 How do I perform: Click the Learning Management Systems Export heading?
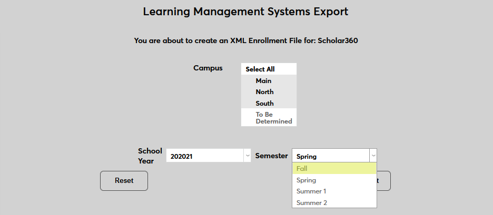[x=246, y=12]
